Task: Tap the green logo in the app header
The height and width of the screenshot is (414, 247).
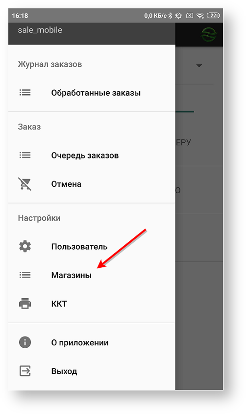Action: pyautogui.click(x=209, y=35)
